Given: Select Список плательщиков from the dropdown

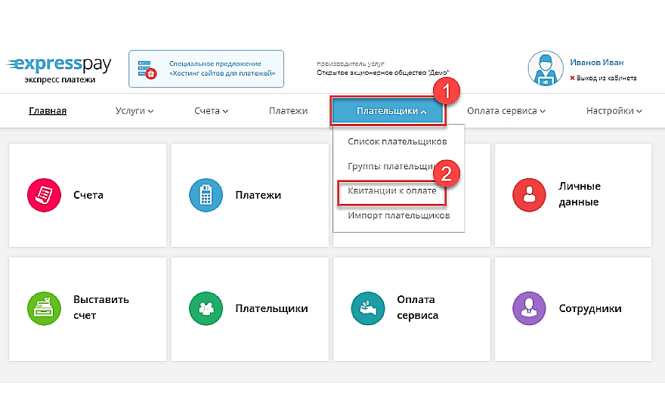Looking at the screenshot, I should point(397,141).
